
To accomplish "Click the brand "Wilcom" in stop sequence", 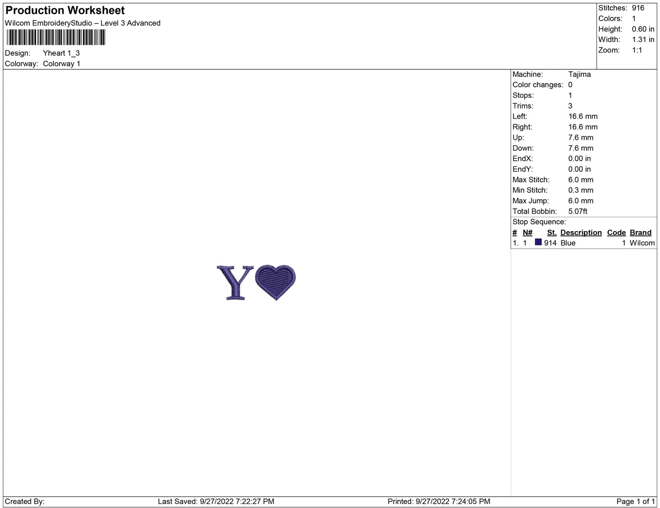I will (642, 243).
